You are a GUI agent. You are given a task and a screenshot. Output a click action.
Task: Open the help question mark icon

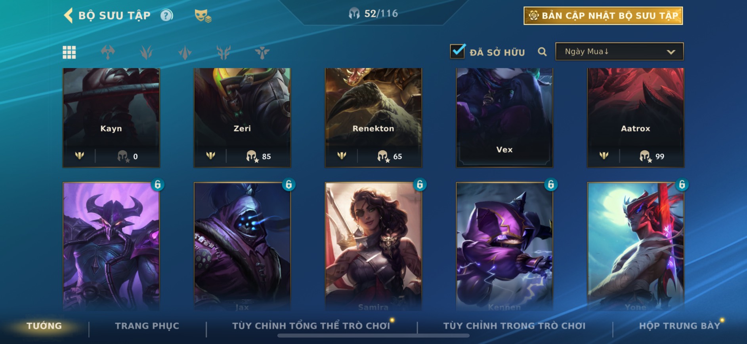tap(166, 15)
